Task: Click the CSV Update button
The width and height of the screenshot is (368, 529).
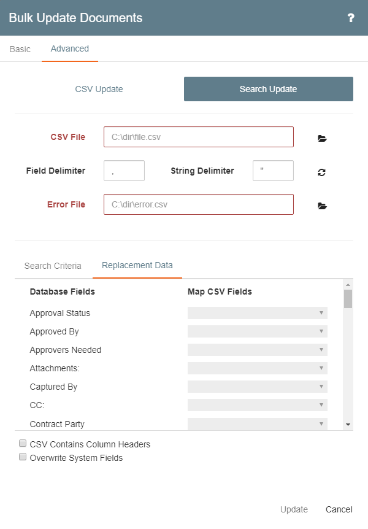Action: [x=99, y=89]
